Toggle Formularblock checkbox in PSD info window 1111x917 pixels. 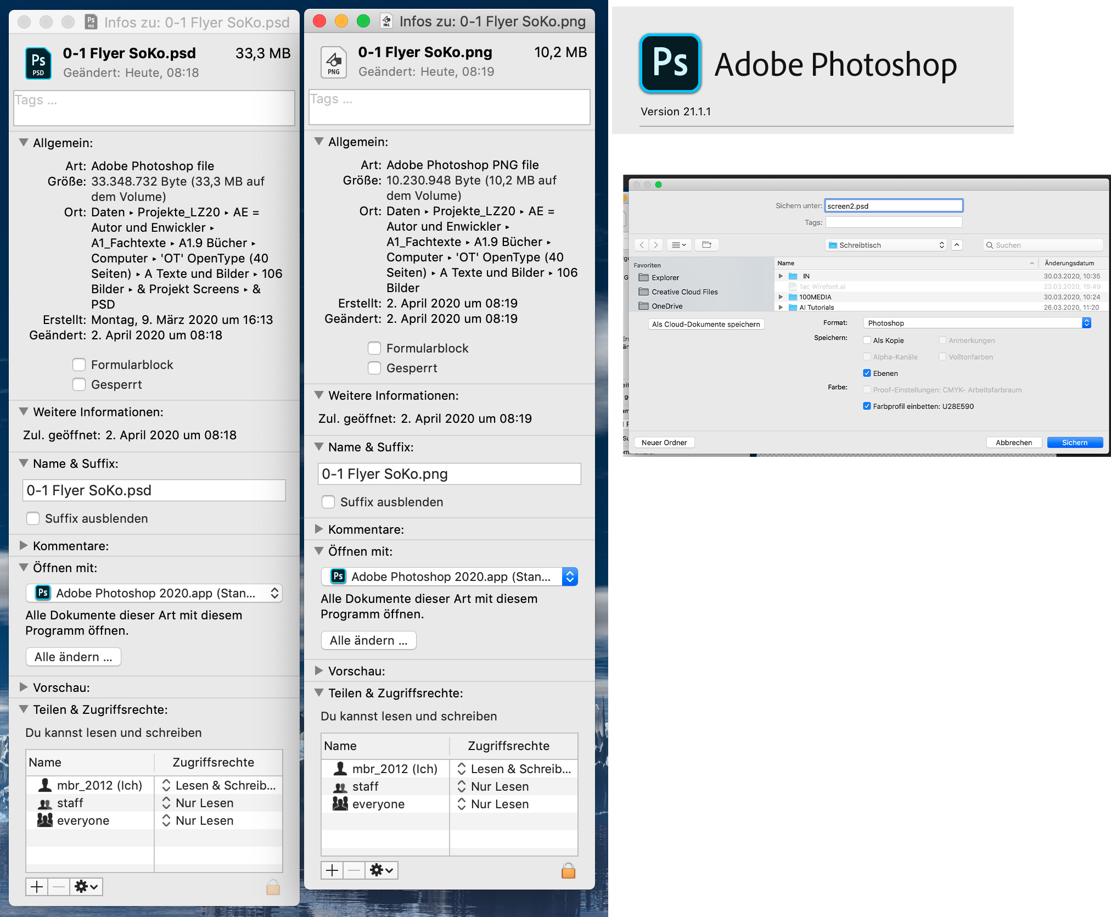(x=79, y=365)
